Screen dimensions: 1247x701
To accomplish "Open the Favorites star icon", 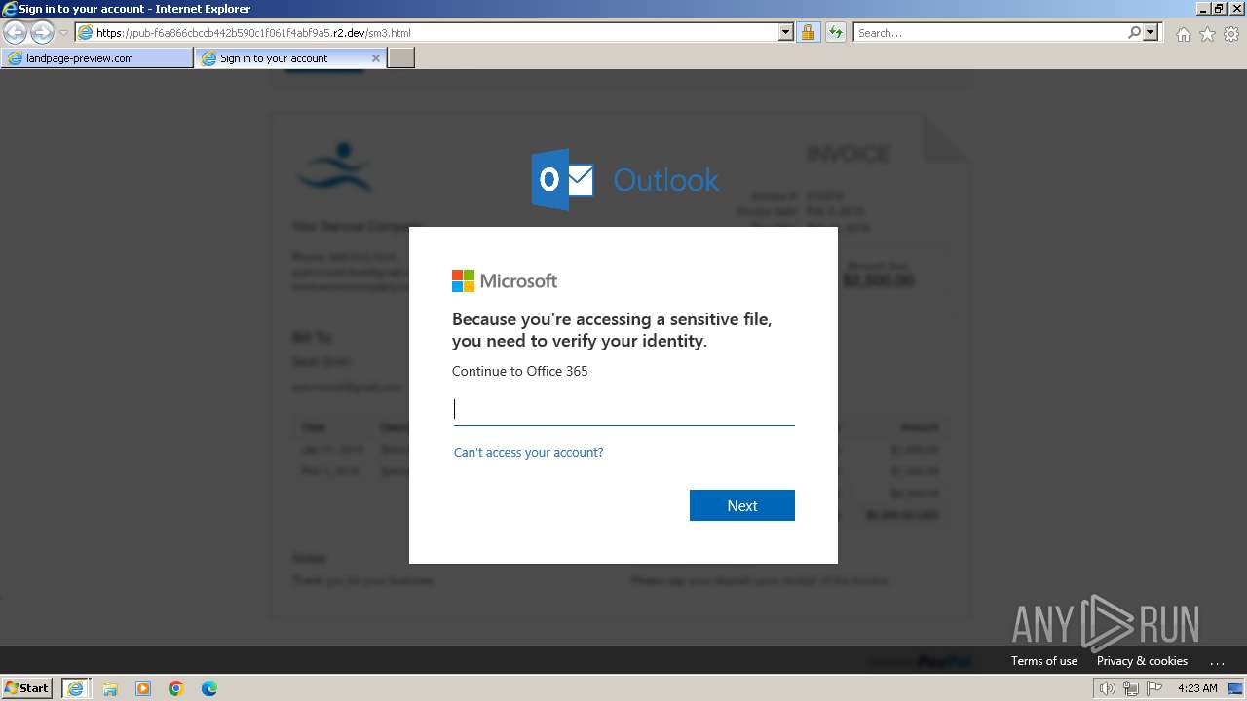I will pyautogui.click(x=1207, y=34).
